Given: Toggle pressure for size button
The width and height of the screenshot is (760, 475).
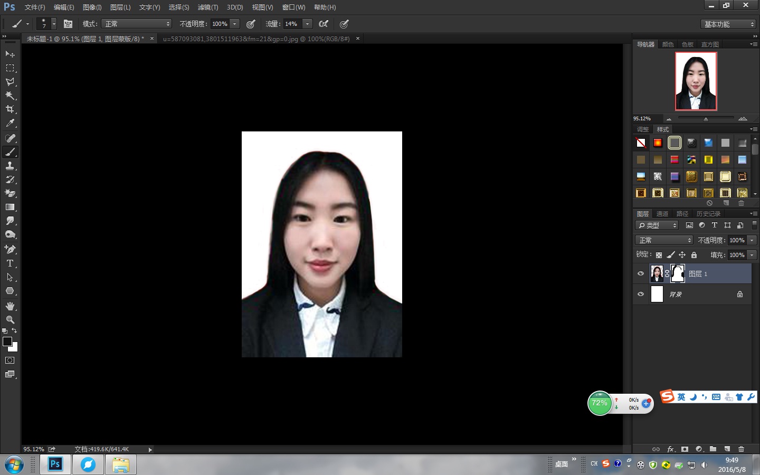Looking at the screenshot, I should (344, 24).
